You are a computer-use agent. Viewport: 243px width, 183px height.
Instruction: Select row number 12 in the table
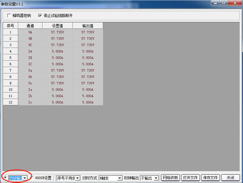(10, 102)
